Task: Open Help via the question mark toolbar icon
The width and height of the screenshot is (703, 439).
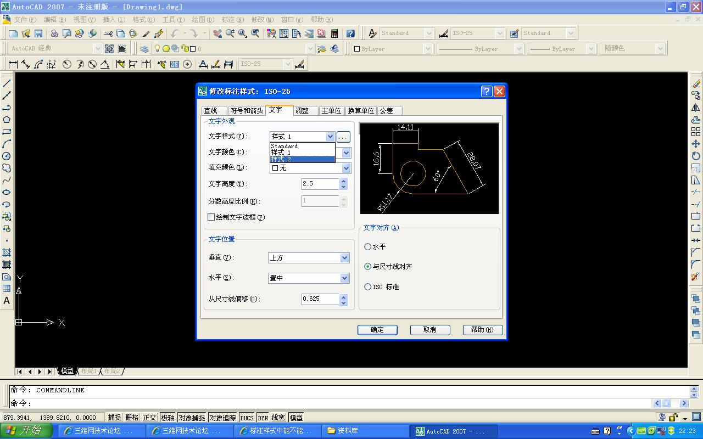Action: pos(350,33)
